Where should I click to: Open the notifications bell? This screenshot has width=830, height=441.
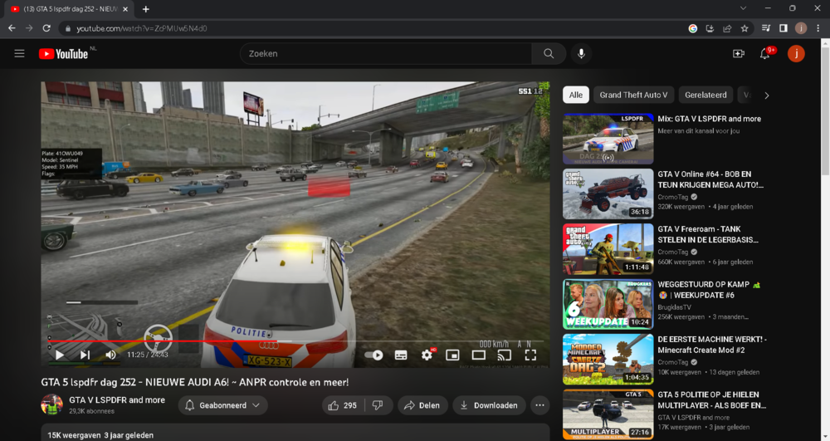click(x=765, y=53)
